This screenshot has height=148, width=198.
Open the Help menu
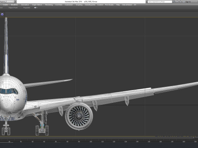[x=118, y=5]
